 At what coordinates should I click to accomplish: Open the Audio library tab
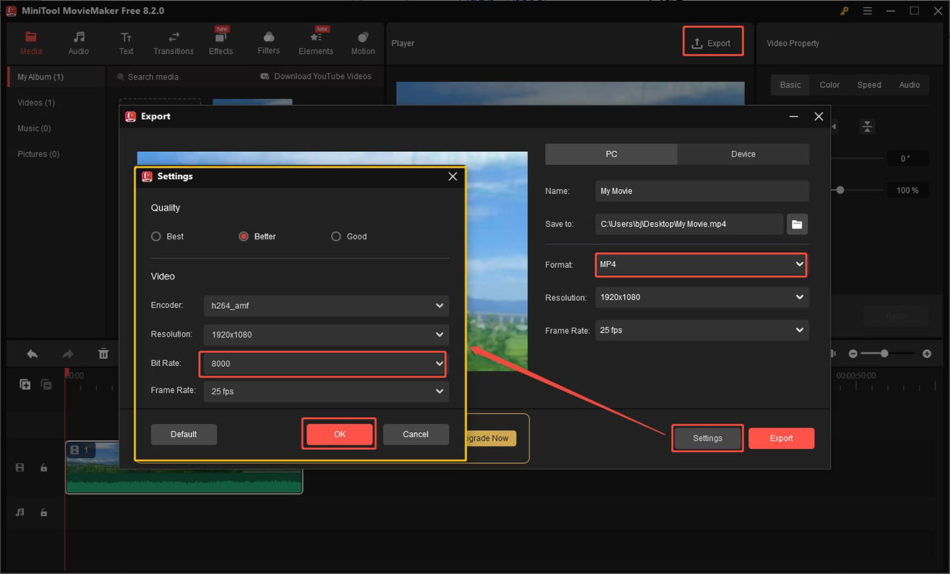pos(79,43)
